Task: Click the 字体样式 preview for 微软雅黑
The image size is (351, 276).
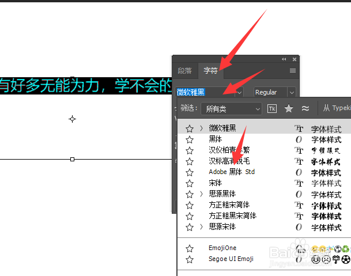Action: click(x=326, y=129)
